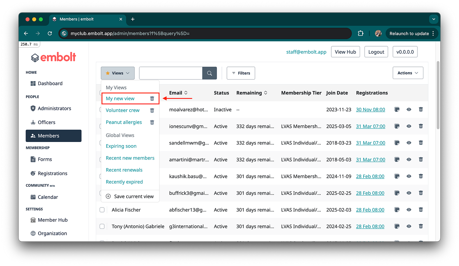459x266 pixels.
Task: Open notes icon for Alicia Fischer row
Action: [397, 210]
